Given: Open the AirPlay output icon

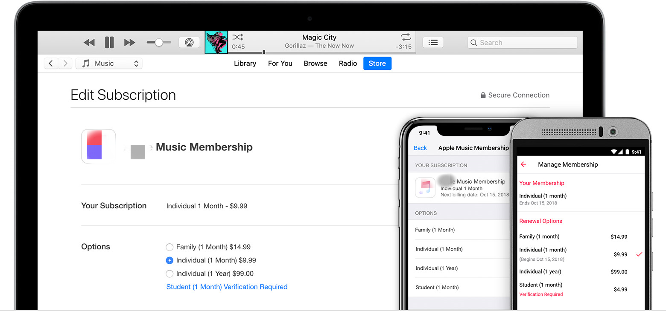Looking at the screenshot, I should point(189,43).
